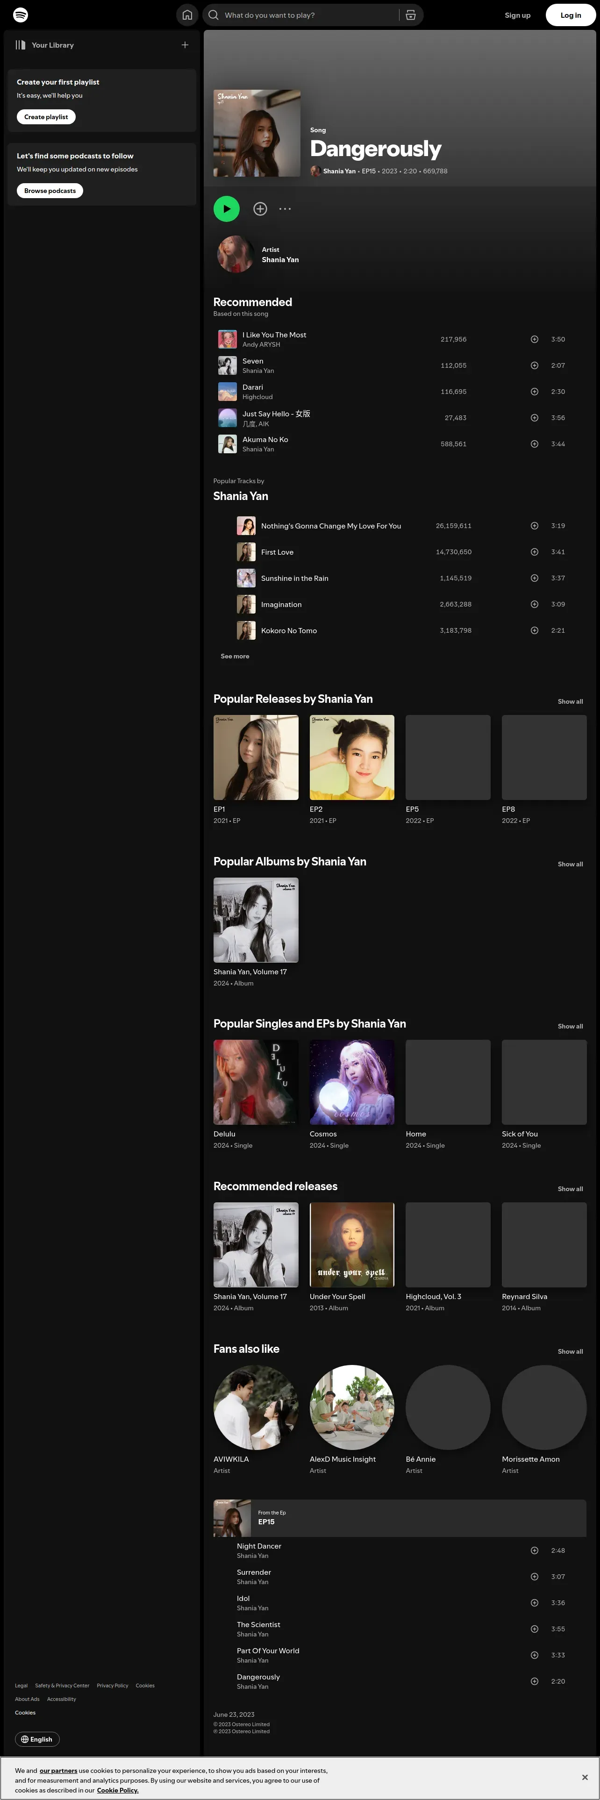Go to Home using house icon
The width and height of the screenshot is (600, 1800).
coord(187,14)
